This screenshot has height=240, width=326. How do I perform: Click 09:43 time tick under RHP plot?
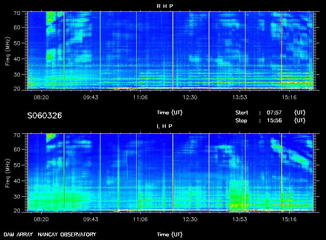point(91,97)
